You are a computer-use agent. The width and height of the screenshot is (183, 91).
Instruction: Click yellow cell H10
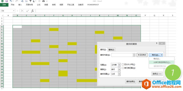click(x=72, y=44)
